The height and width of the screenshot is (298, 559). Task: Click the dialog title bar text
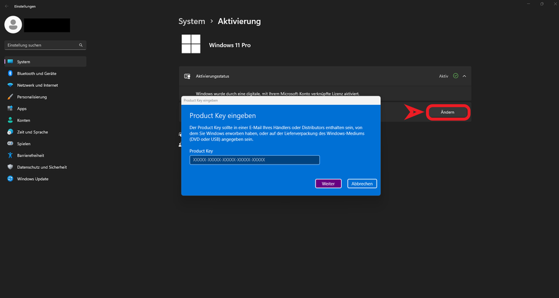tap(201, 101)
